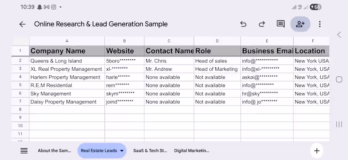Tap the back arrow icon

[23, 24]
